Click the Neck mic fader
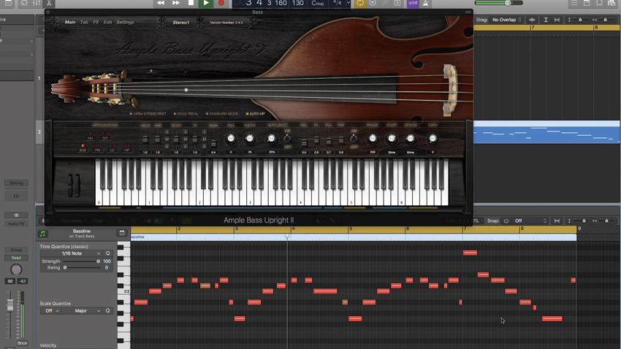Screen dimensions: 621x349 point(145,139)
